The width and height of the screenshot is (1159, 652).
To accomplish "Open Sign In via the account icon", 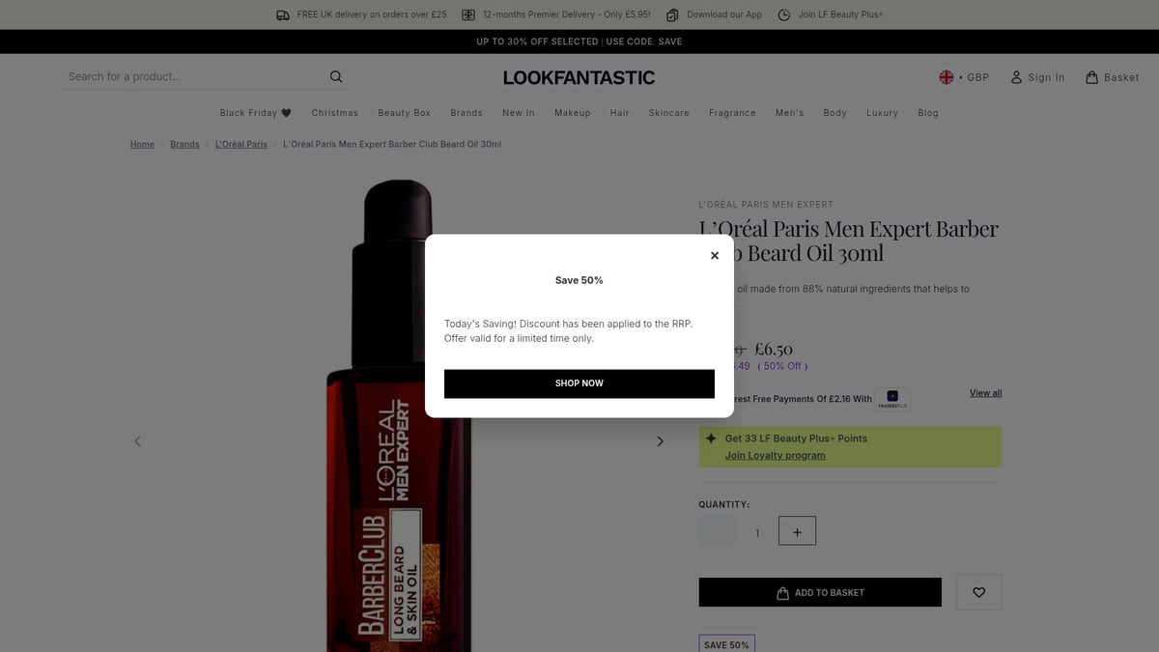I will [x=1014, y=76].
